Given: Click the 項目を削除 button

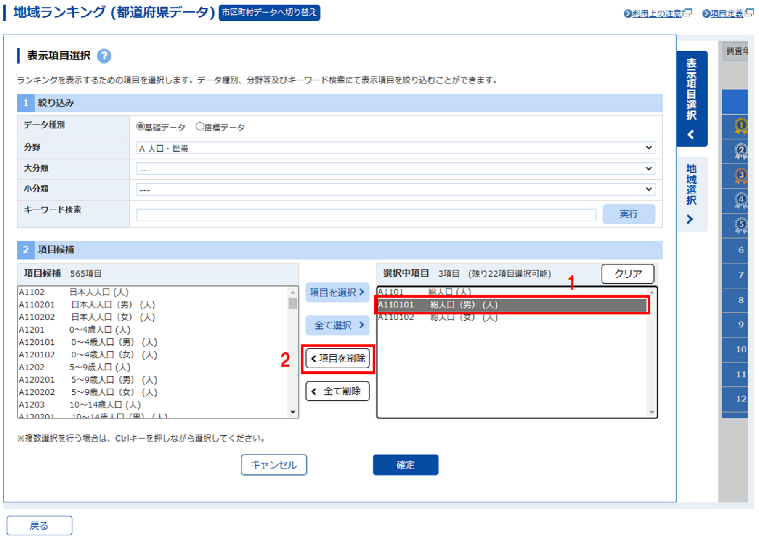Looking at the screenshot, I should point(337,358).
